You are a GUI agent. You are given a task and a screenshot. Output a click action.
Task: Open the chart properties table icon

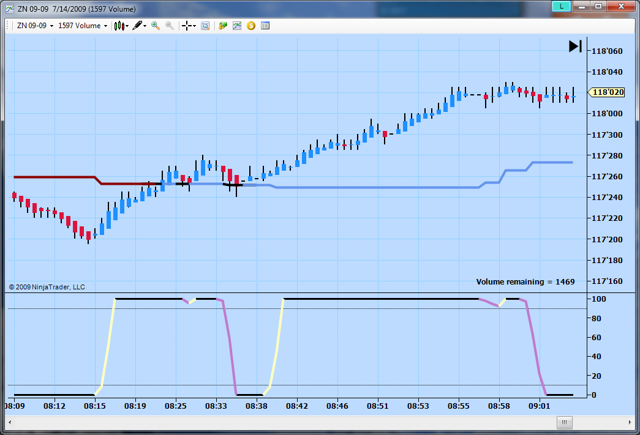pos(265,26)
